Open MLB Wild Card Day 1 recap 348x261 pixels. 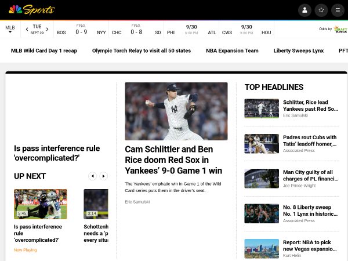point(44,50)
